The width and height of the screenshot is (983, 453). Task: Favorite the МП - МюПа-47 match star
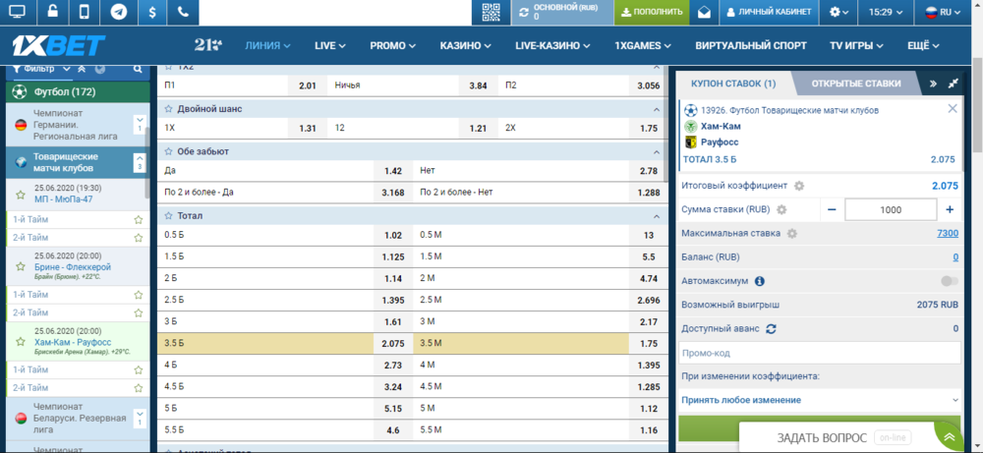21,195
